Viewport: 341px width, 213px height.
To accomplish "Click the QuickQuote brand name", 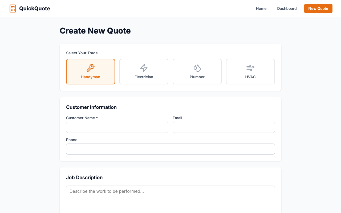I will tap(35, 8).
